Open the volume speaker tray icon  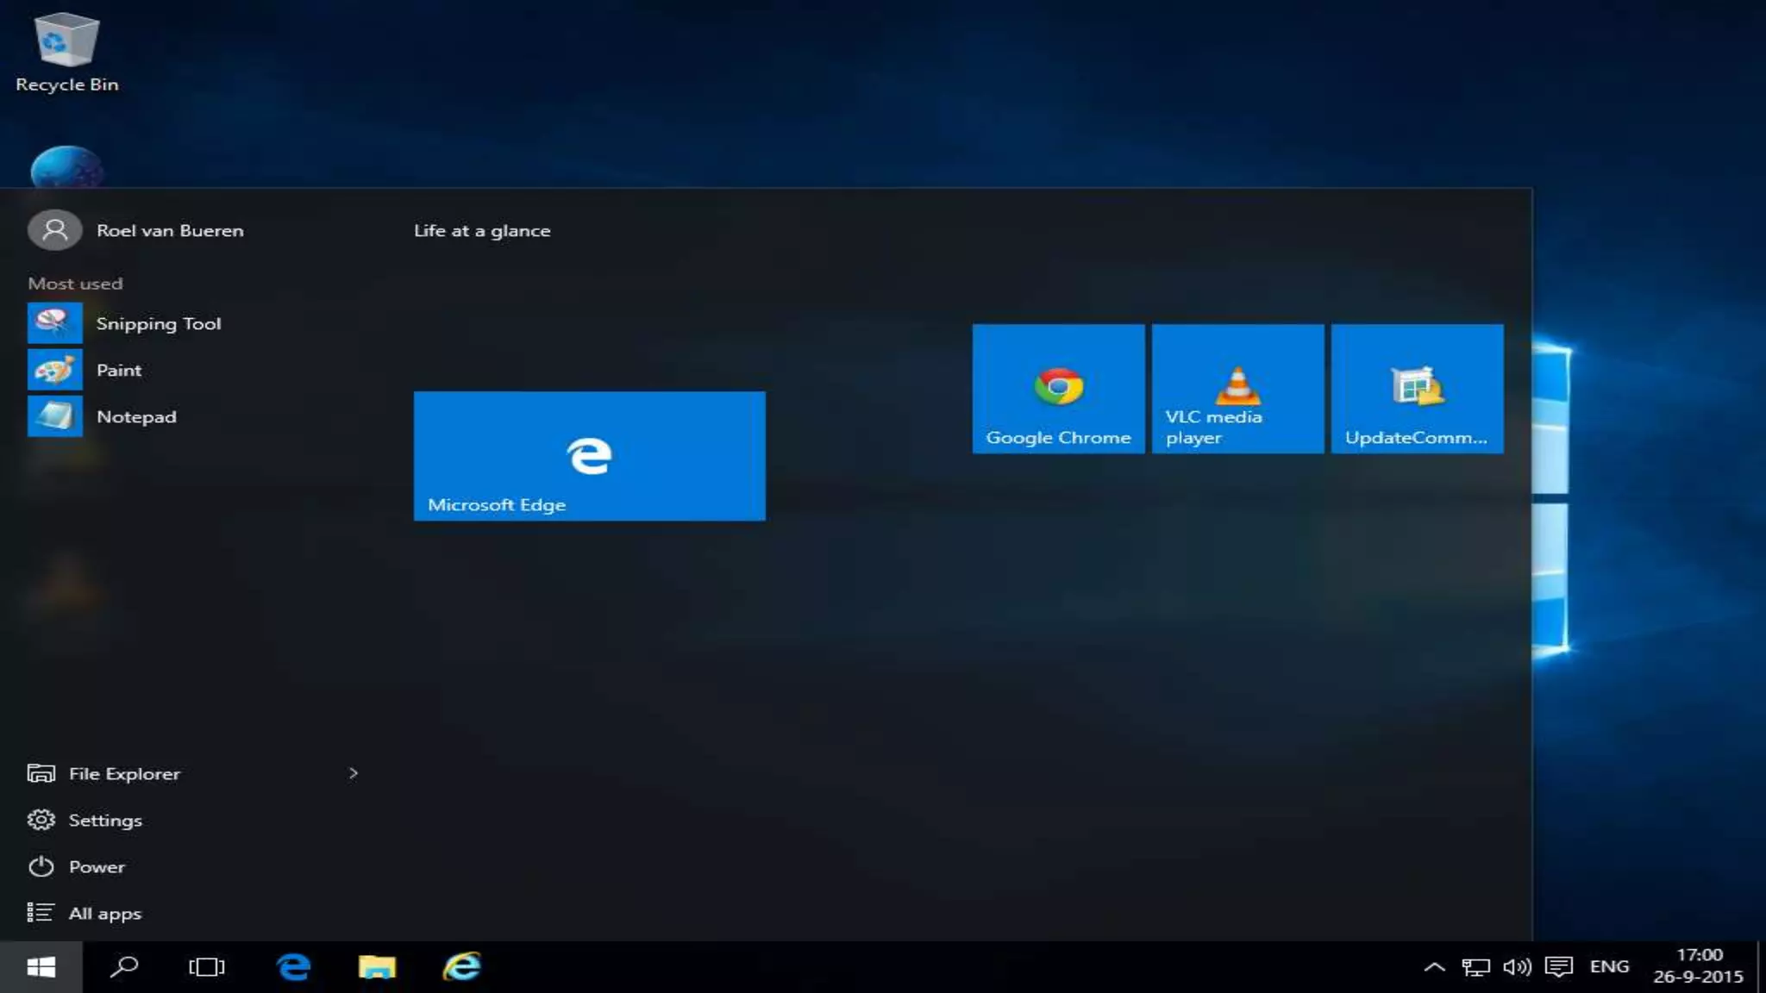(1517, 967)
